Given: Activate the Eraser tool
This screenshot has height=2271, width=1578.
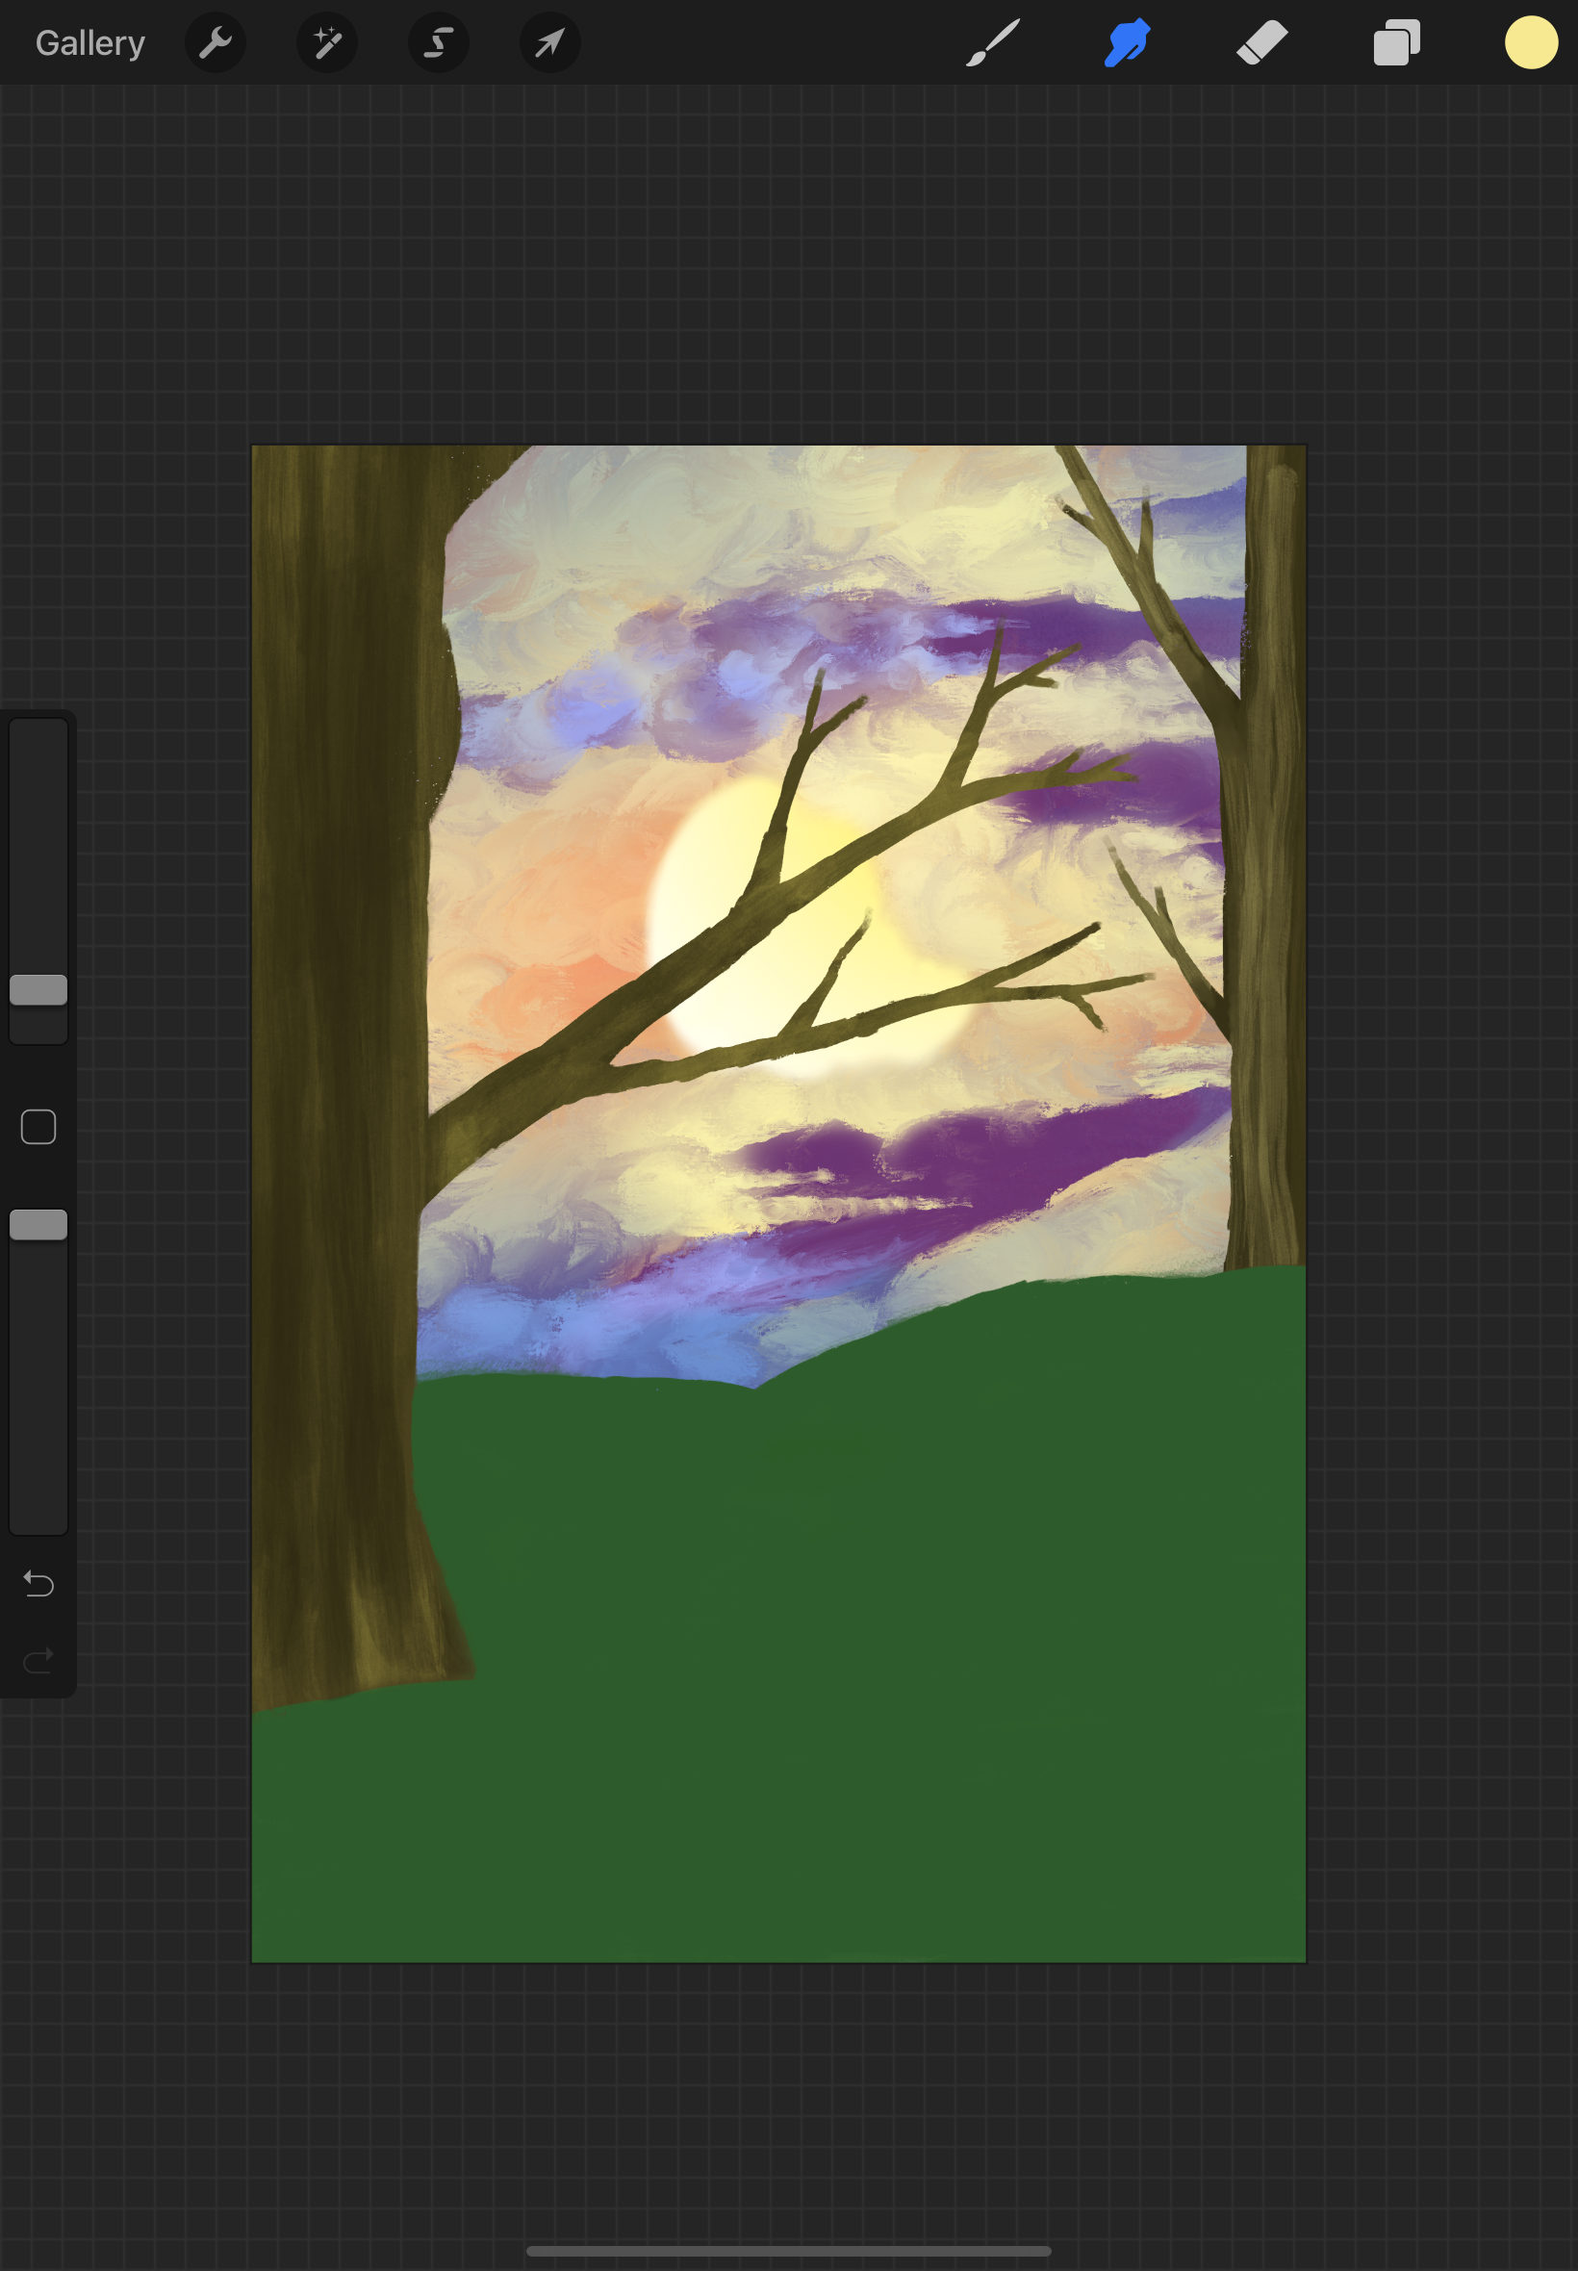Looking at the screenshot, I should point(1261,41).
